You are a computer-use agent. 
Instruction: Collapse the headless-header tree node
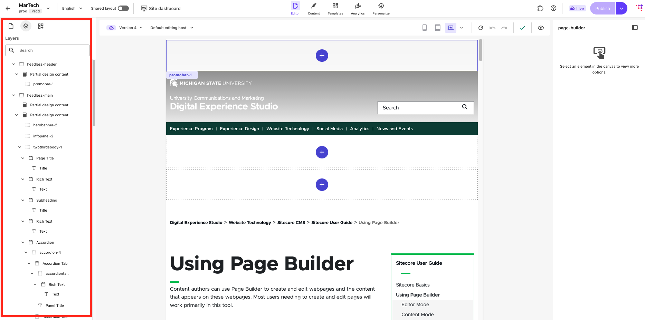point(13,64)
